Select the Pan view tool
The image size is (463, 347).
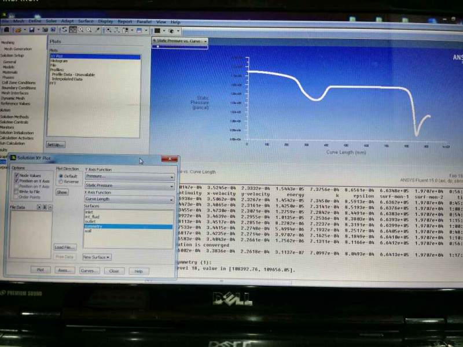tap(73, 29)
